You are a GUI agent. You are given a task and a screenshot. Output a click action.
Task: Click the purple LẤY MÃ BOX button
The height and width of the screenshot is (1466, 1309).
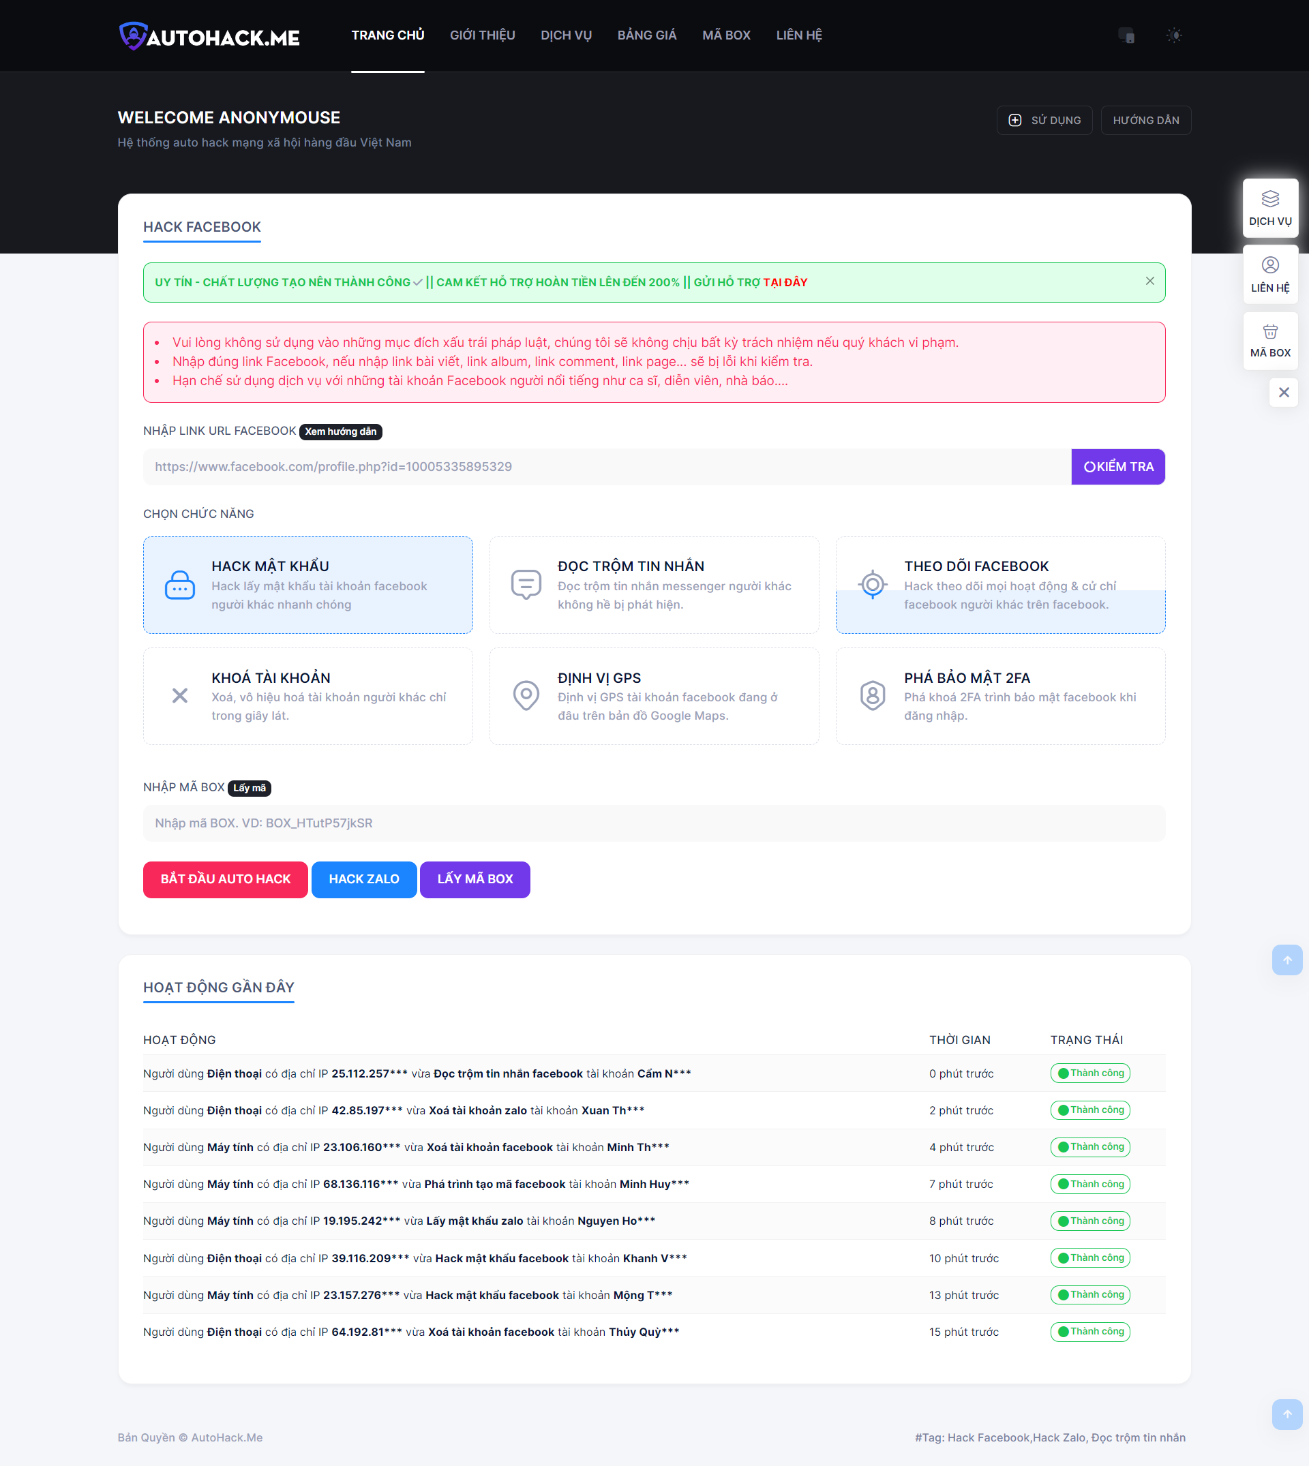click(x=475, y=879)
